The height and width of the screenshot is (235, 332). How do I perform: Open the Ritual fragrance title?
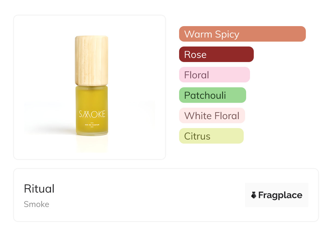point(39,189)
